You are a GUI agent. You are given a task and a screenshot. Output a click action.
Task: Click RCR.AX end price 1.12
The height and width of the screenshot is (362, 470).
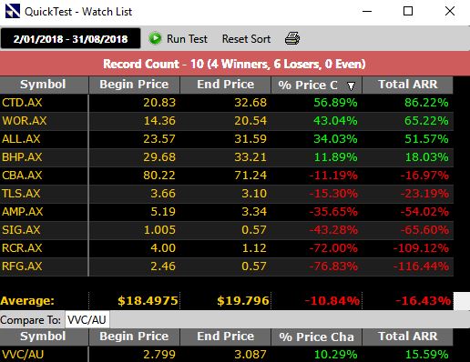tap(254, 248)
